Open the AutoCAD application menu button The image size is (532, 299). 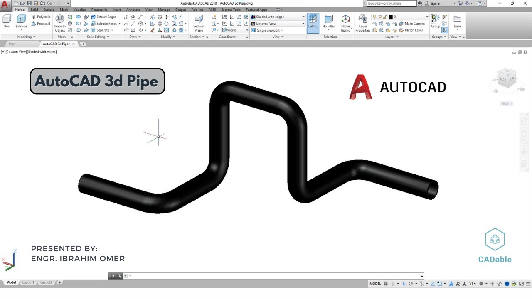tap(5, 5)
